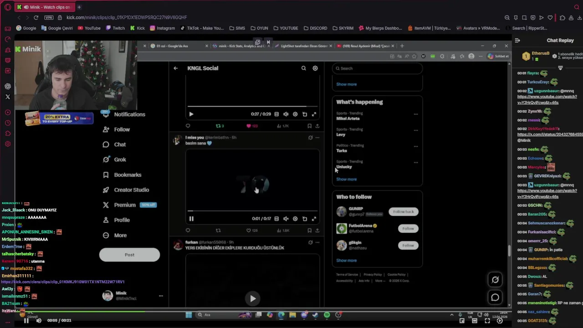Image resolution: width=583 pixels, height=328 pixels.
Task: Switch to Minik - Watch clips tab
Action: [44, 7]
